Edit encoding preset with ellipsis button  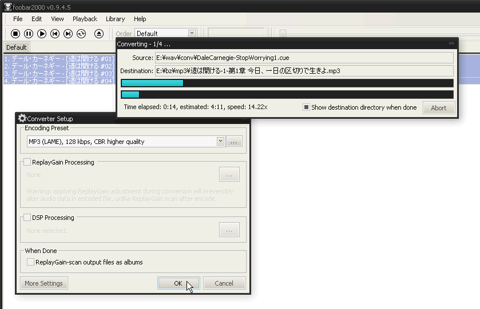(x=234, y=142)
